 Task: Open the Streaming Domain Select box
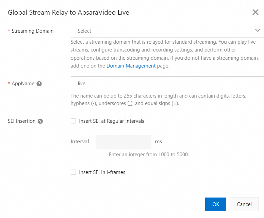click(x=163, y=31)
